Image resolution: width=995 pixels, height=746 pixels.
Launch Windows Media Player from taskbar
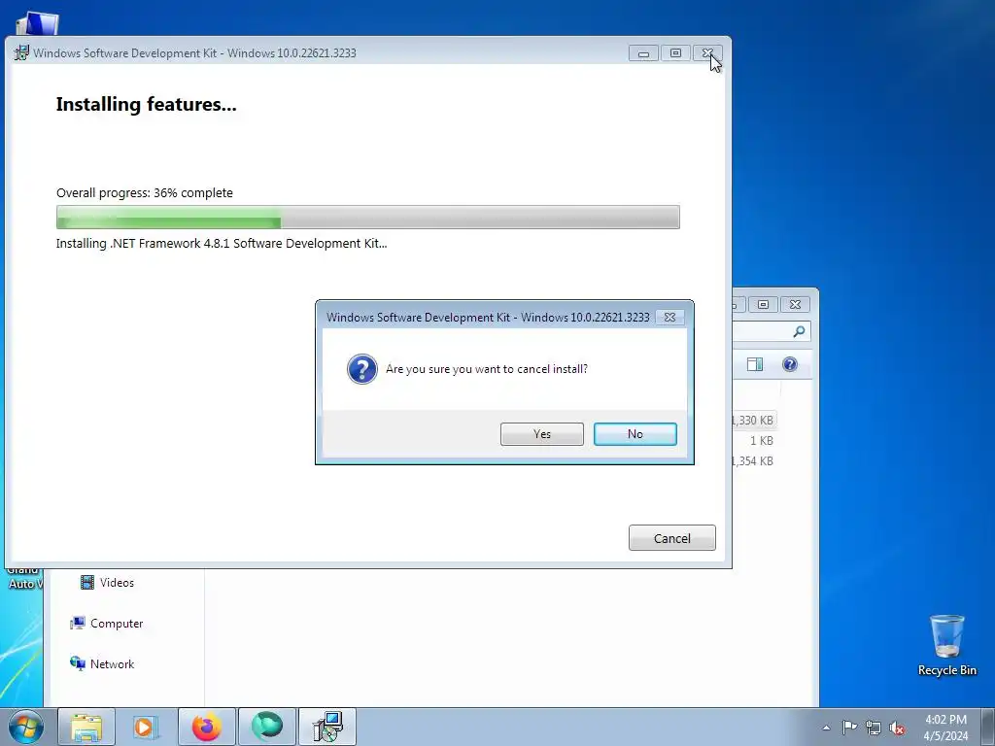(x=146, y=727)
